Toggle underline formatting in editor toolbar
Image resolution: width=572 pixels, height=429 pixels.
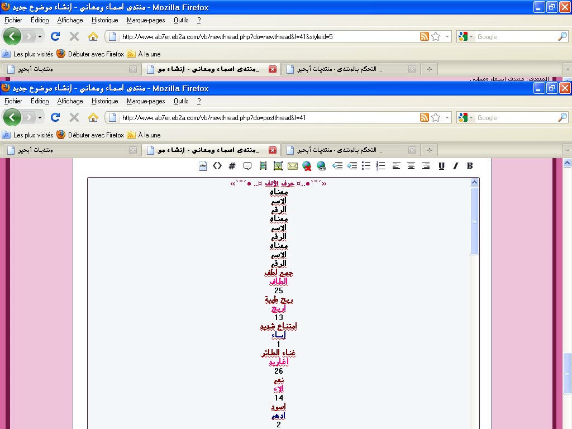pos(441,166)
